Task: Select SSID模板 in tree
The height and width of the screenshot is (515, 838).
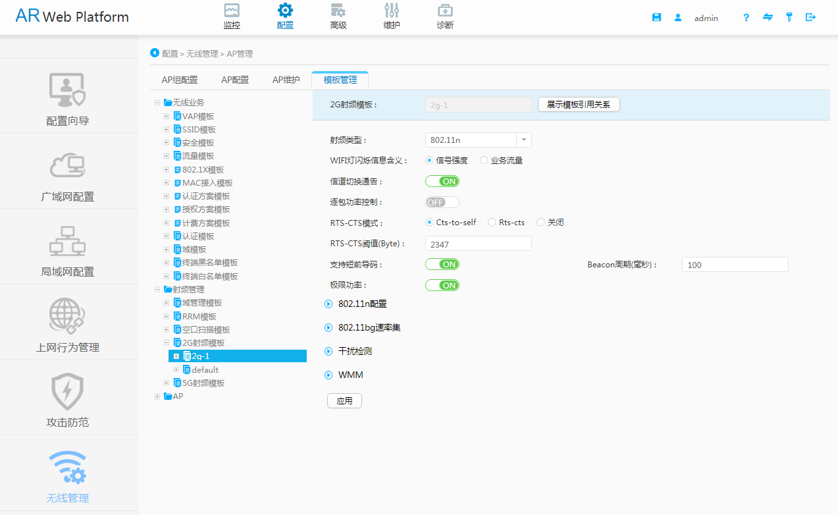Action: point(199,130)
